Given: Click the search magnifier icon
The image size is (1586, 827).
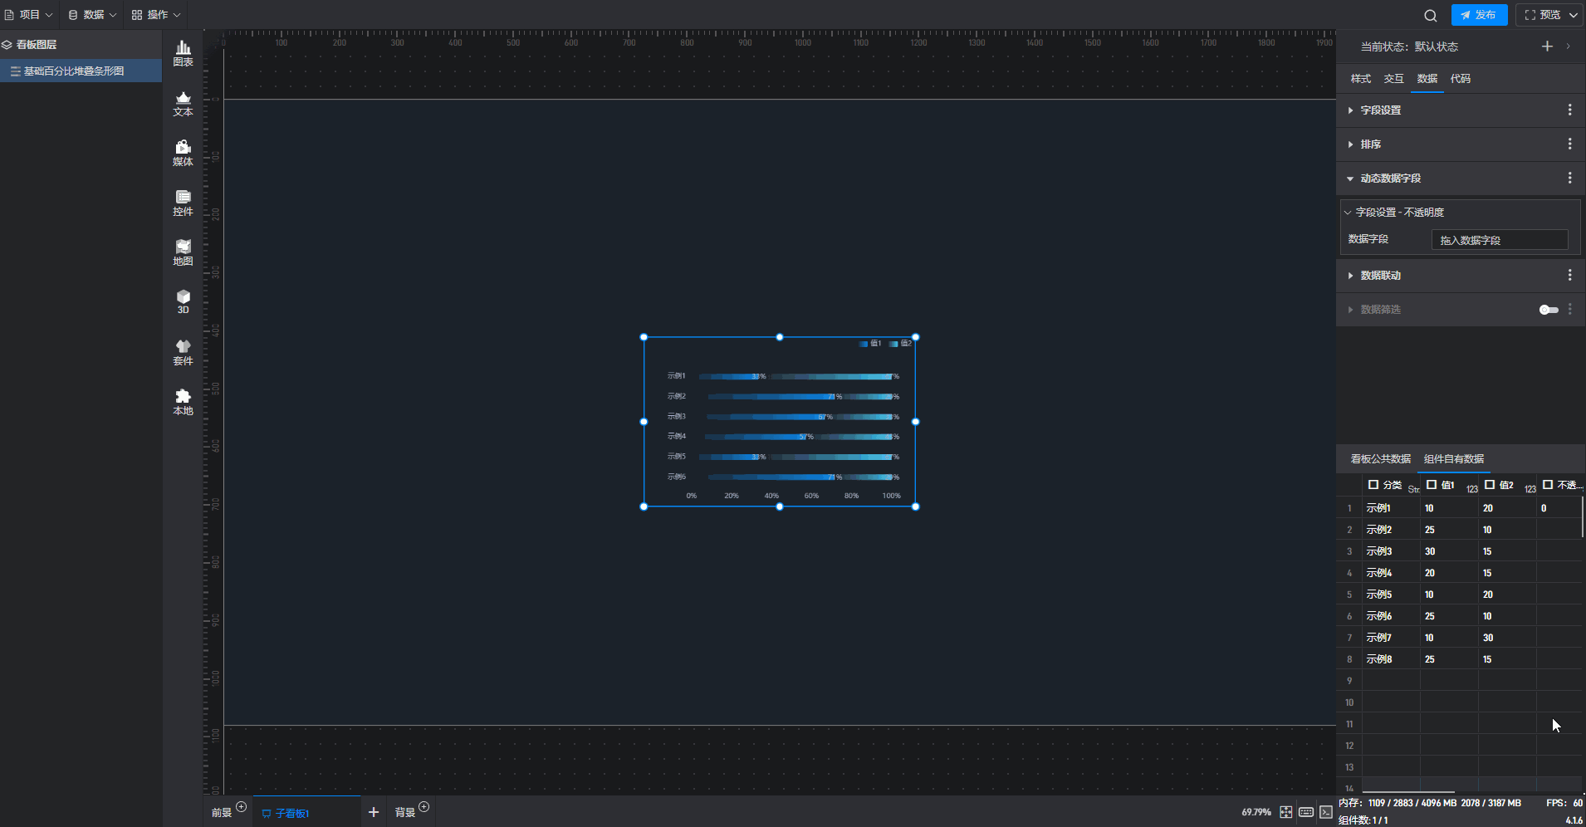Looking at the screenshot, I should point(1430,15).
